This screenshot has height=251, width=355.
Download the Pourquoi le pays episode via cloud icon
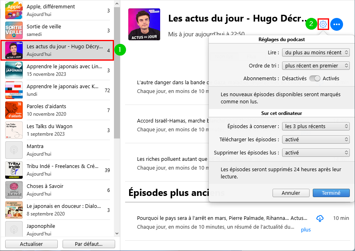320,218
